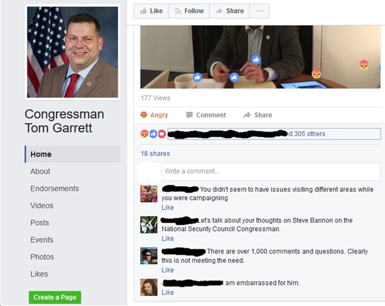Click the Write a comment field
This screenshot has width=385, height=306.
point(271,171)
